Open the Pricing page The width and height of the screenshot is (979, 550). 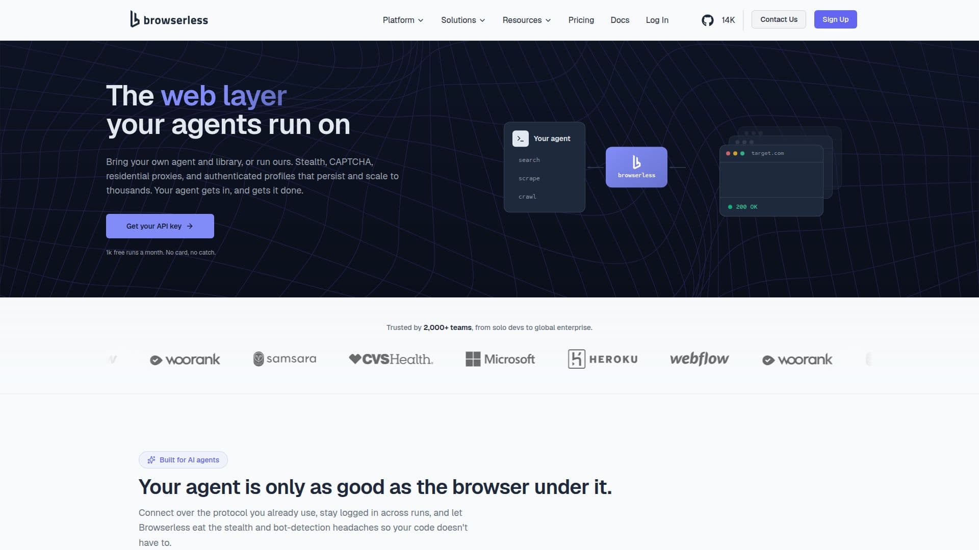(x=581, y=20)
